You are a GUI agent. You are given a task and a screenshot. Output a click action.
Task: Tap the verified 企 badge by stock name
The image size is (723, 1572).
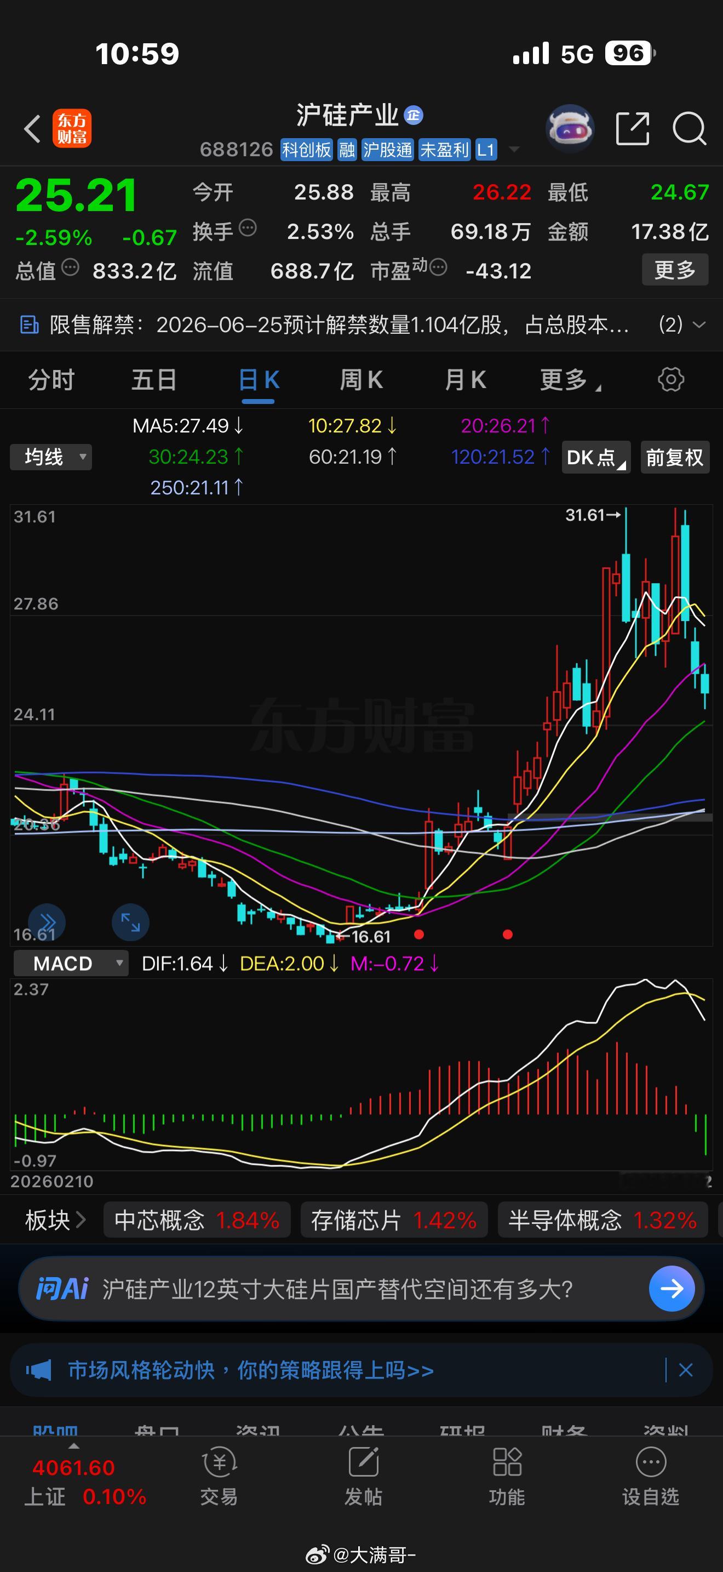(414, 115)
